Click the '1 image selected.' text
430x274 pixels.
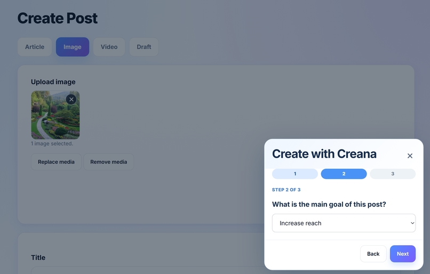click(52, 144)
